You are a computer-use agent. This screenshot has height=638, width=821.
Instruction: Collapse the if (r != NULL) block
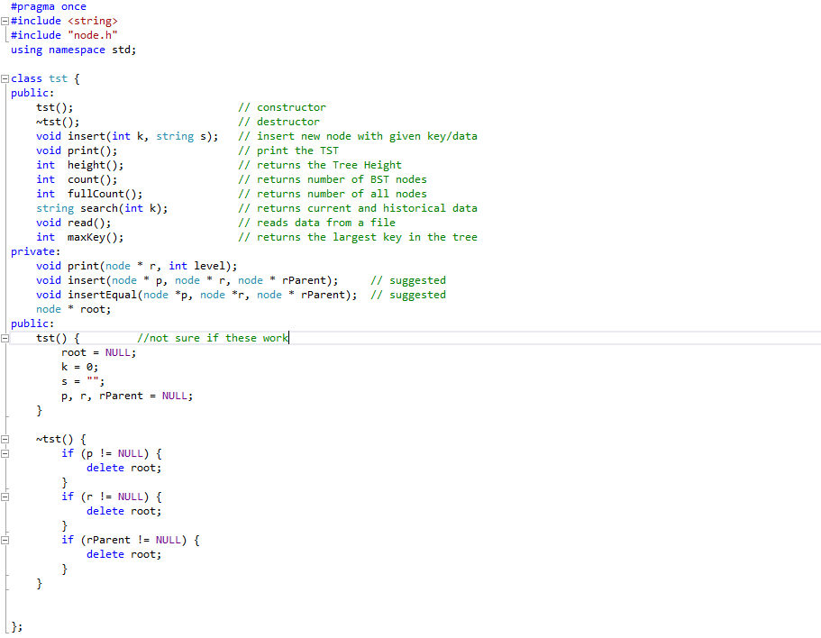coord(4,497)
